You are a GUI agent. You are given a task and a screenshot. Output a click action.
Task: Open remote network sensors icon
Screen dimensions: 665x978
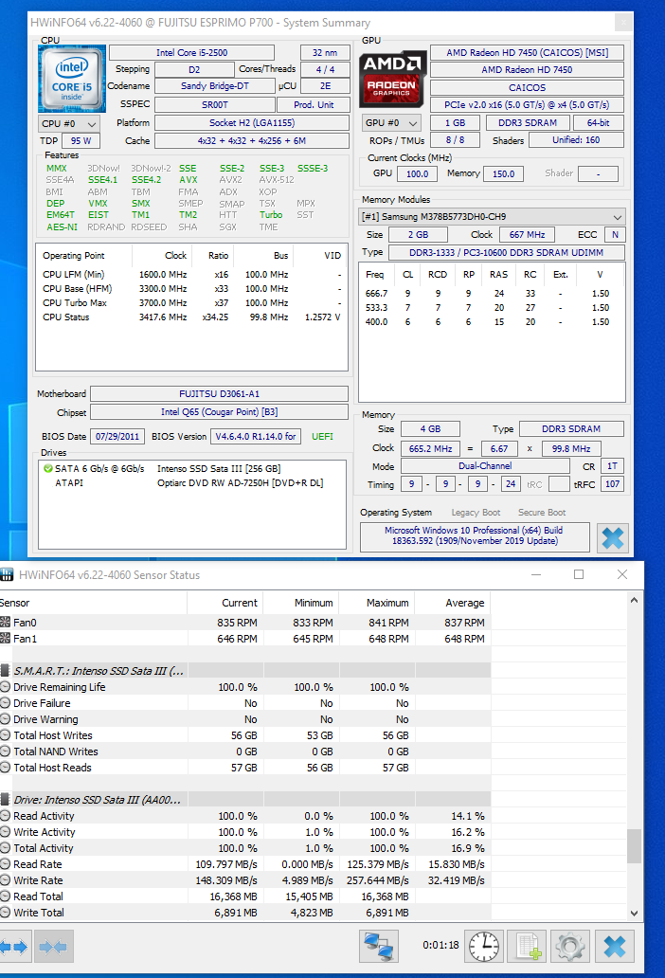click(x=378, y=946)
